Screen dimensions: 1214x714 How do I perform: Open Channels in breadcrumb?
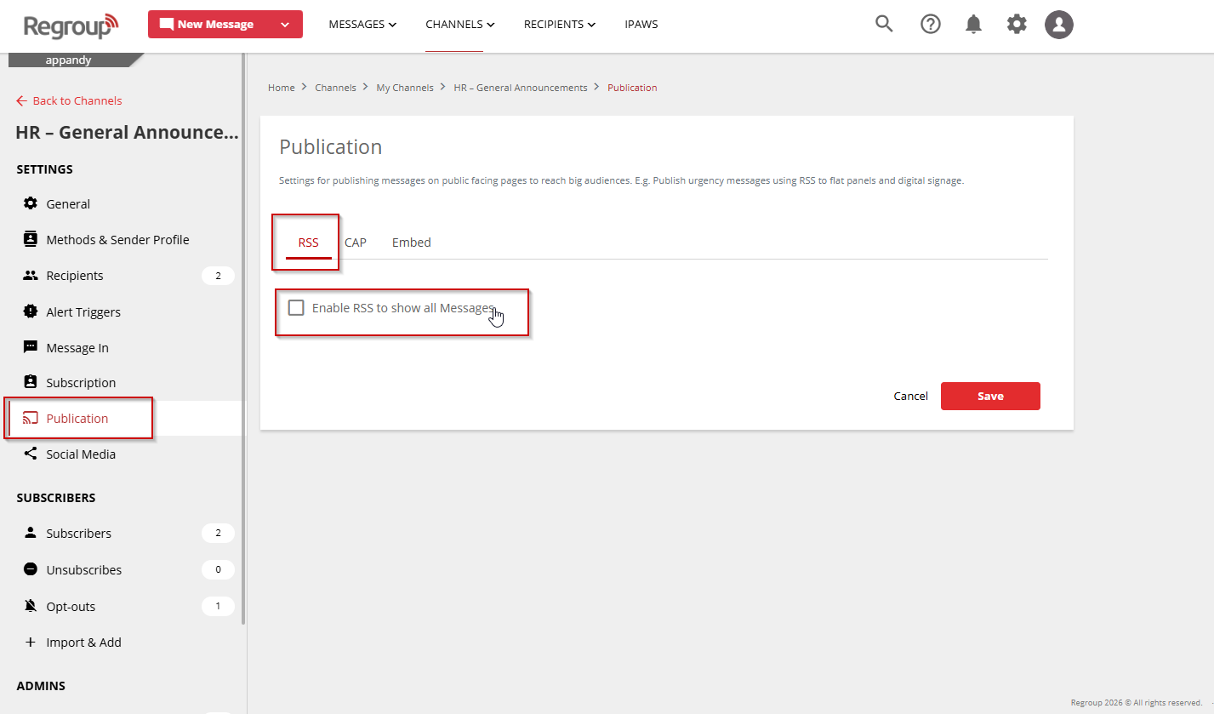tap(335, 88)
